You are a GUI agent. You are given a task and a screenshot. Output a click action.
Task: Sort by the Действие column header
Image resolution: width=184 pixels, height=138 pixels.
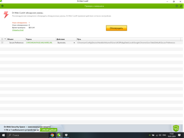[66, 39]
